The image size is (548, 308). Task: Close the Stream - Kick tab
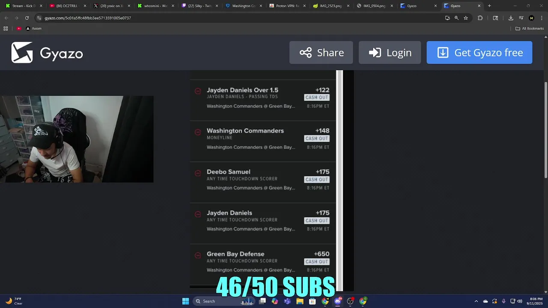41,6
